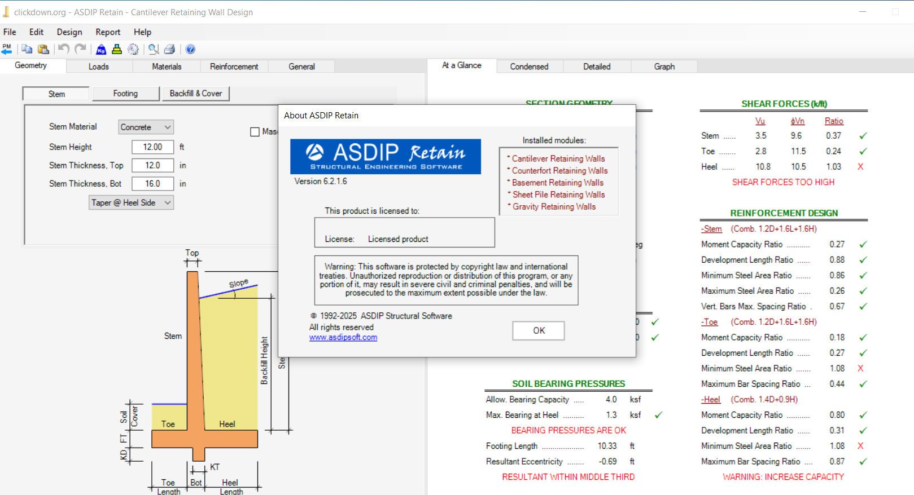Click the 'SHEAR FORCES TOO HIGH' warning
914x495 pixels.
pos(783,182)
